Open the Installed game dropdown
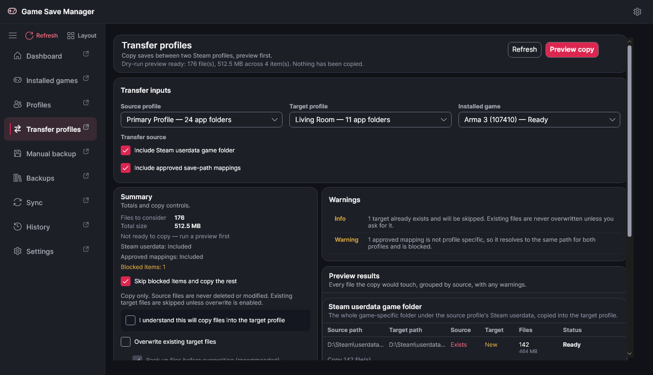 click(539, 120)
